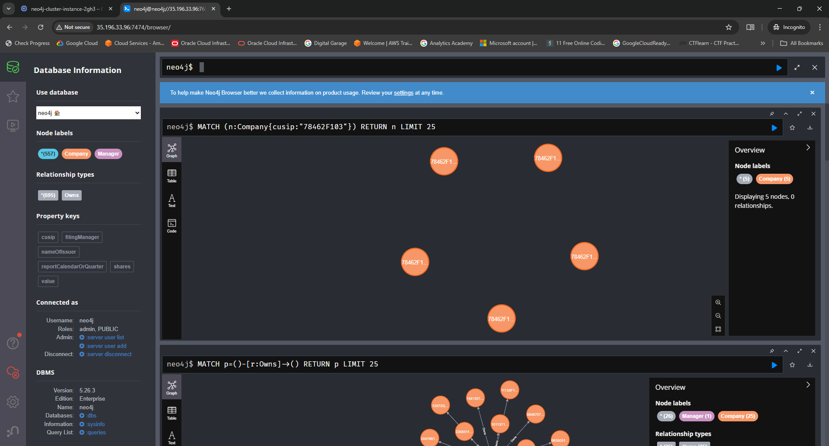Collapse the Owns relationship query frame
Image resolution: width=829 pixels, height=446 pixels.
pos(786,351)
